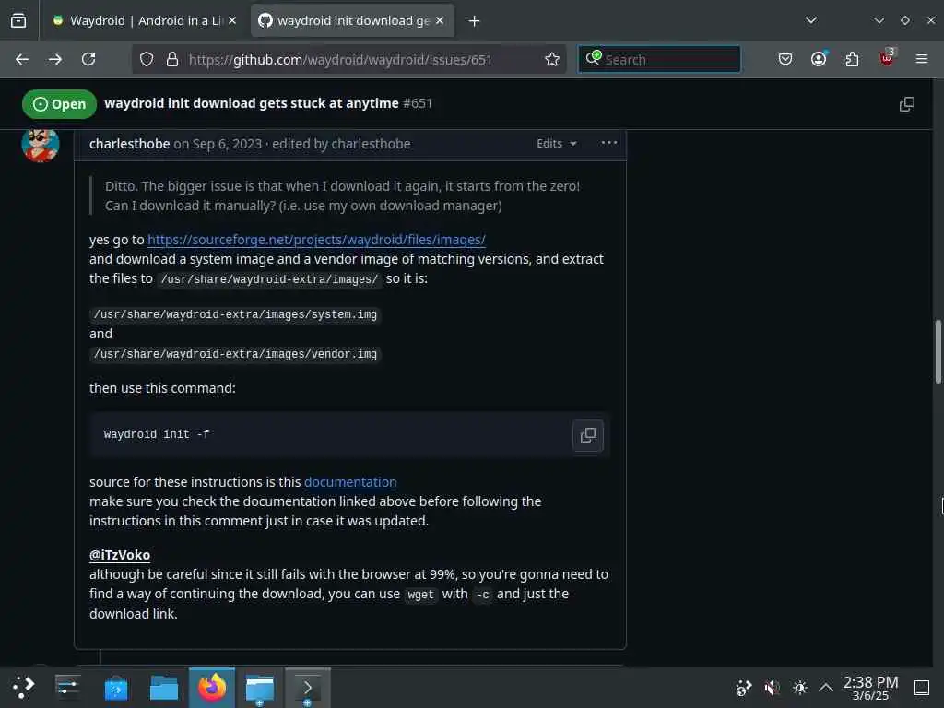
Task: Switch to the Waydroid | Android tab
Action: point(145,20)
